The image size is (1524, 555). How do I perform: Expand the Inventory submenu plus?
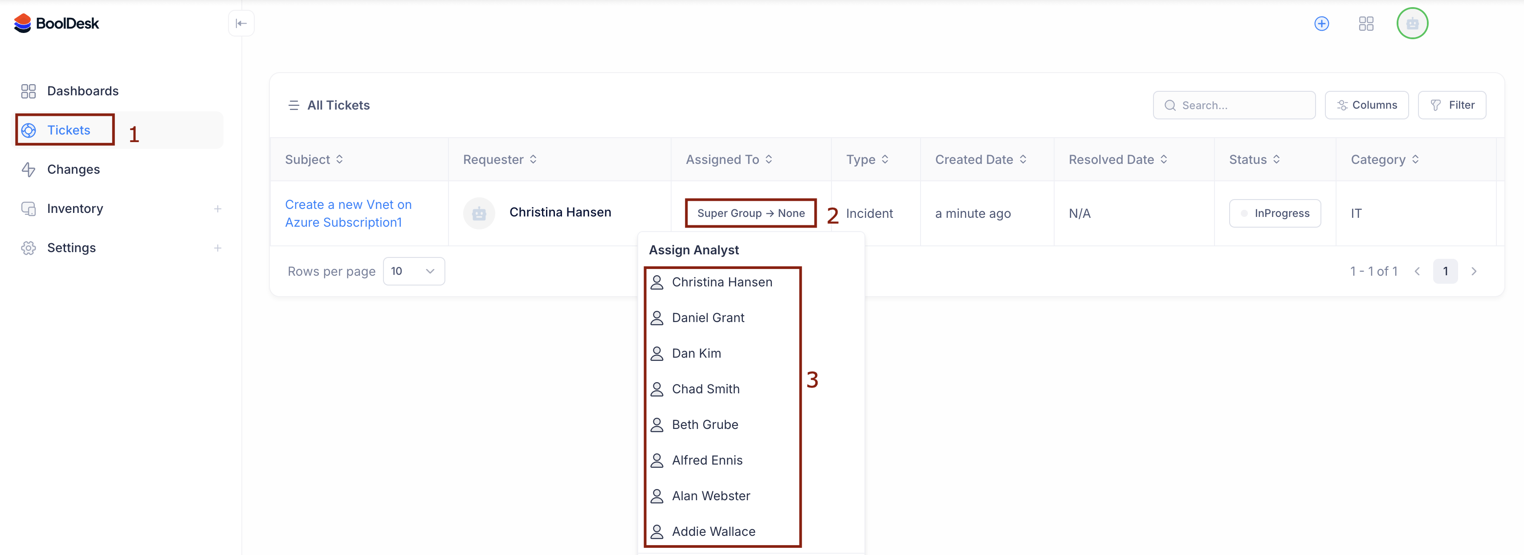coord(217,209)
